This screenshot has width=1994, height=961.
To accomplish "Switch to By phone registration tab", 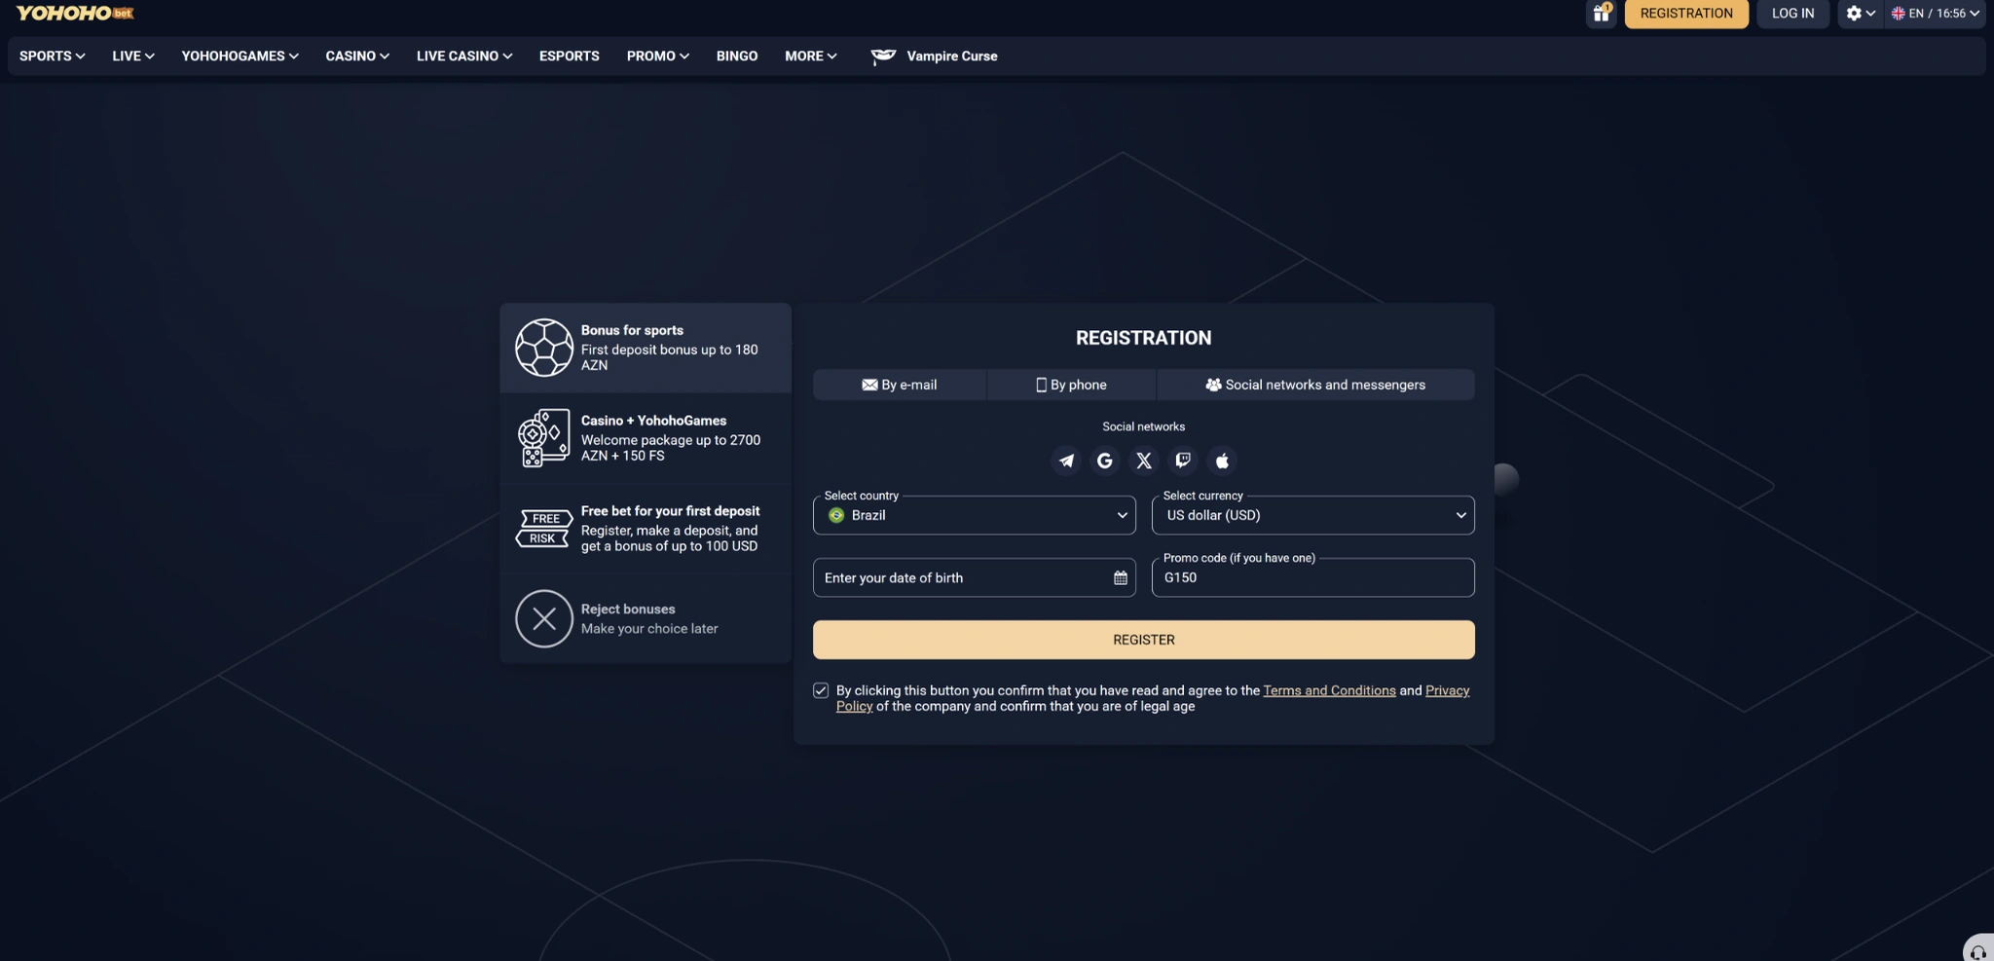I will pyautogui.click(x=1072, y=385).
